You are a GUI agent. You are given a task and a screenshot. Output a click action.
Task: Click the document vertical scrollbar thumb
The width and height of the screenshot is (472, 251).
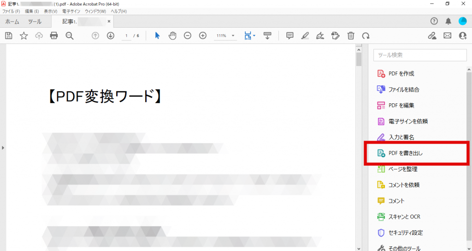click(359, 59)
